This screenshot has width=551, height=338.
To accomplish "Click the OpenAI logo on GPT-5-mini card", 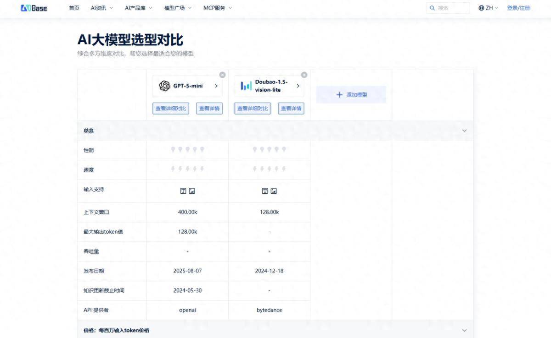I will pyautogui.click(x=164, y=85).
